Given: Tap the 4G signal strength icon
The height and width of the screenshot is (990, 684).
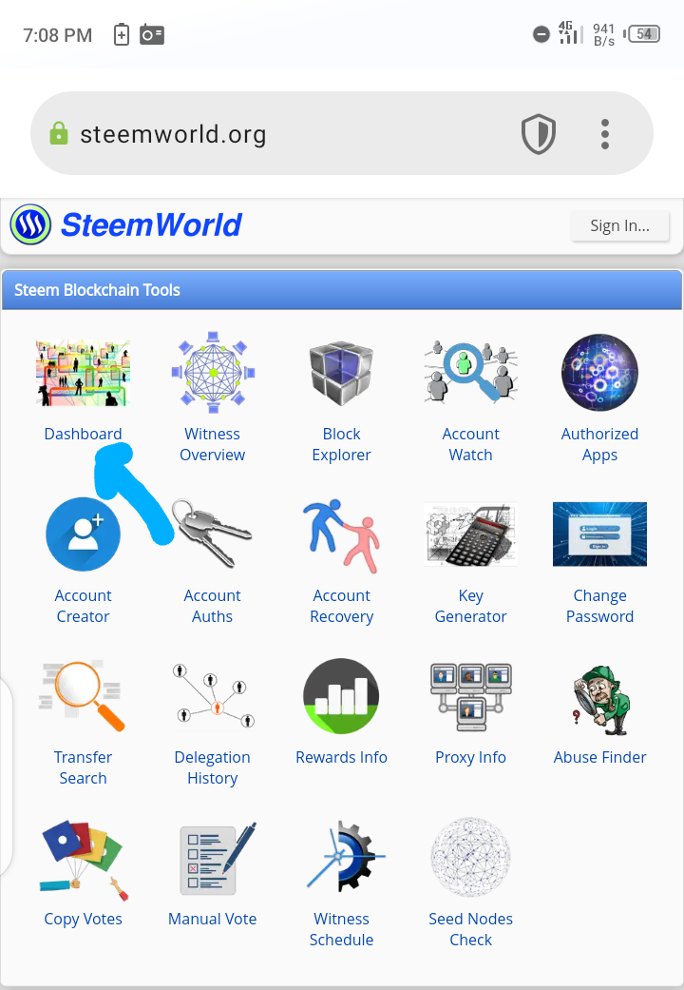Looking at the screenshot, I should [570, 32].
